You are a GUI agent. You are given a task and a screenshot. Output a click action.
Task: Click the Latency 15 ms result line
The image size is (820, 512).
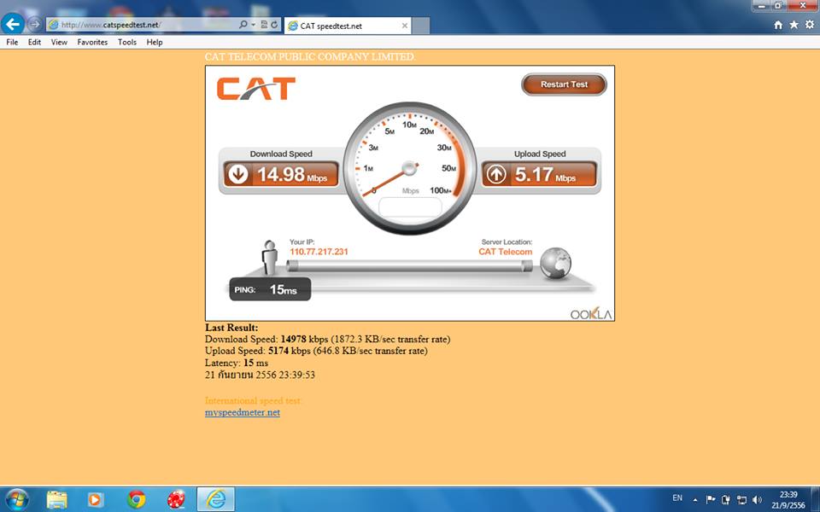[x=237, y=364]
